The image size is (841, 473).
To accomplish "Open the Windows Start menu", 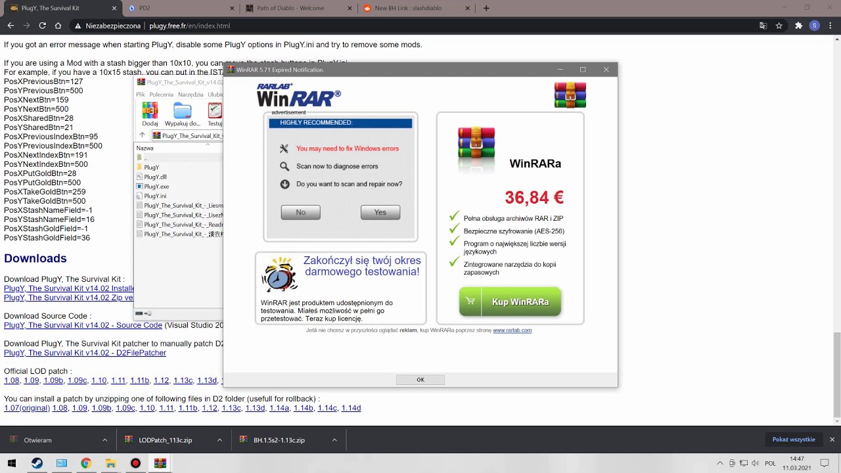I will [x=11, y=463].
